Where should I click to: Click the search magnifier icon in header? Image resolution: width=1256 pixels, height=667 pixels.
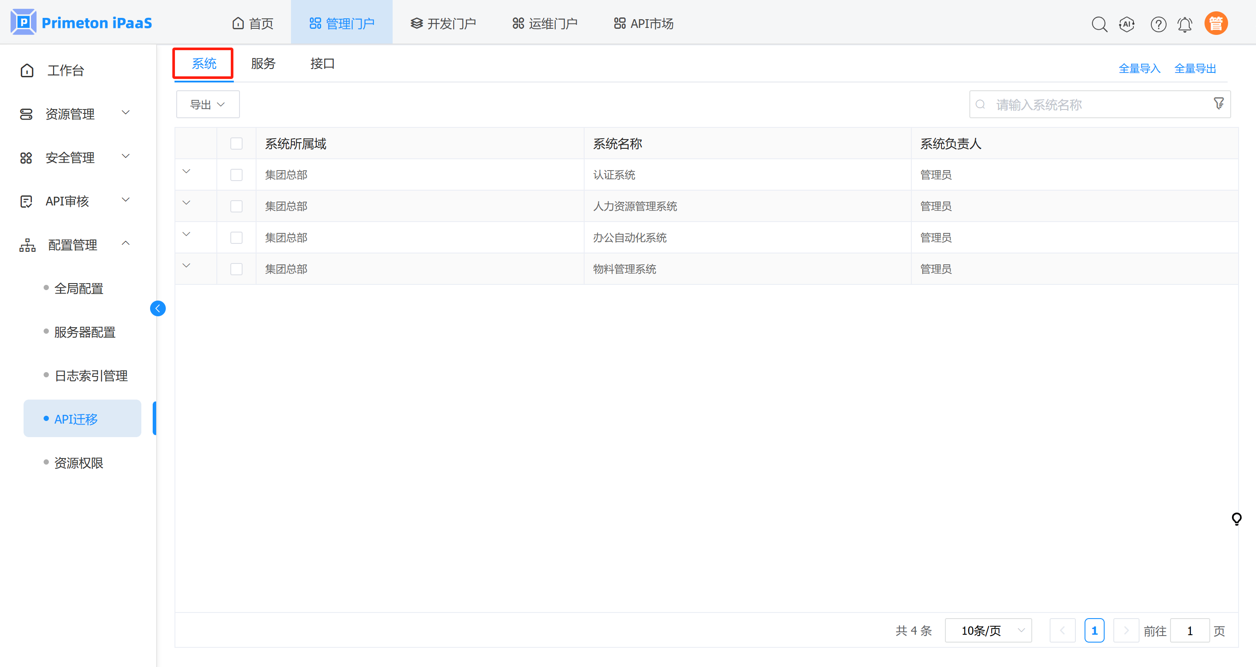(x=1099, y=24)
